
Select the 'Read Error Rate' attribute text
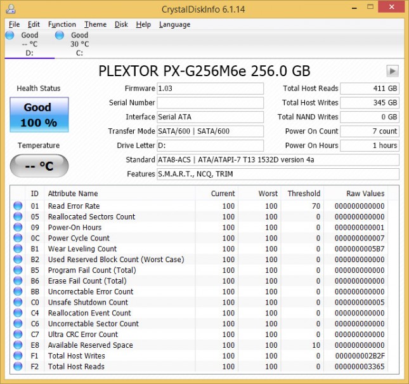point(74,206)
